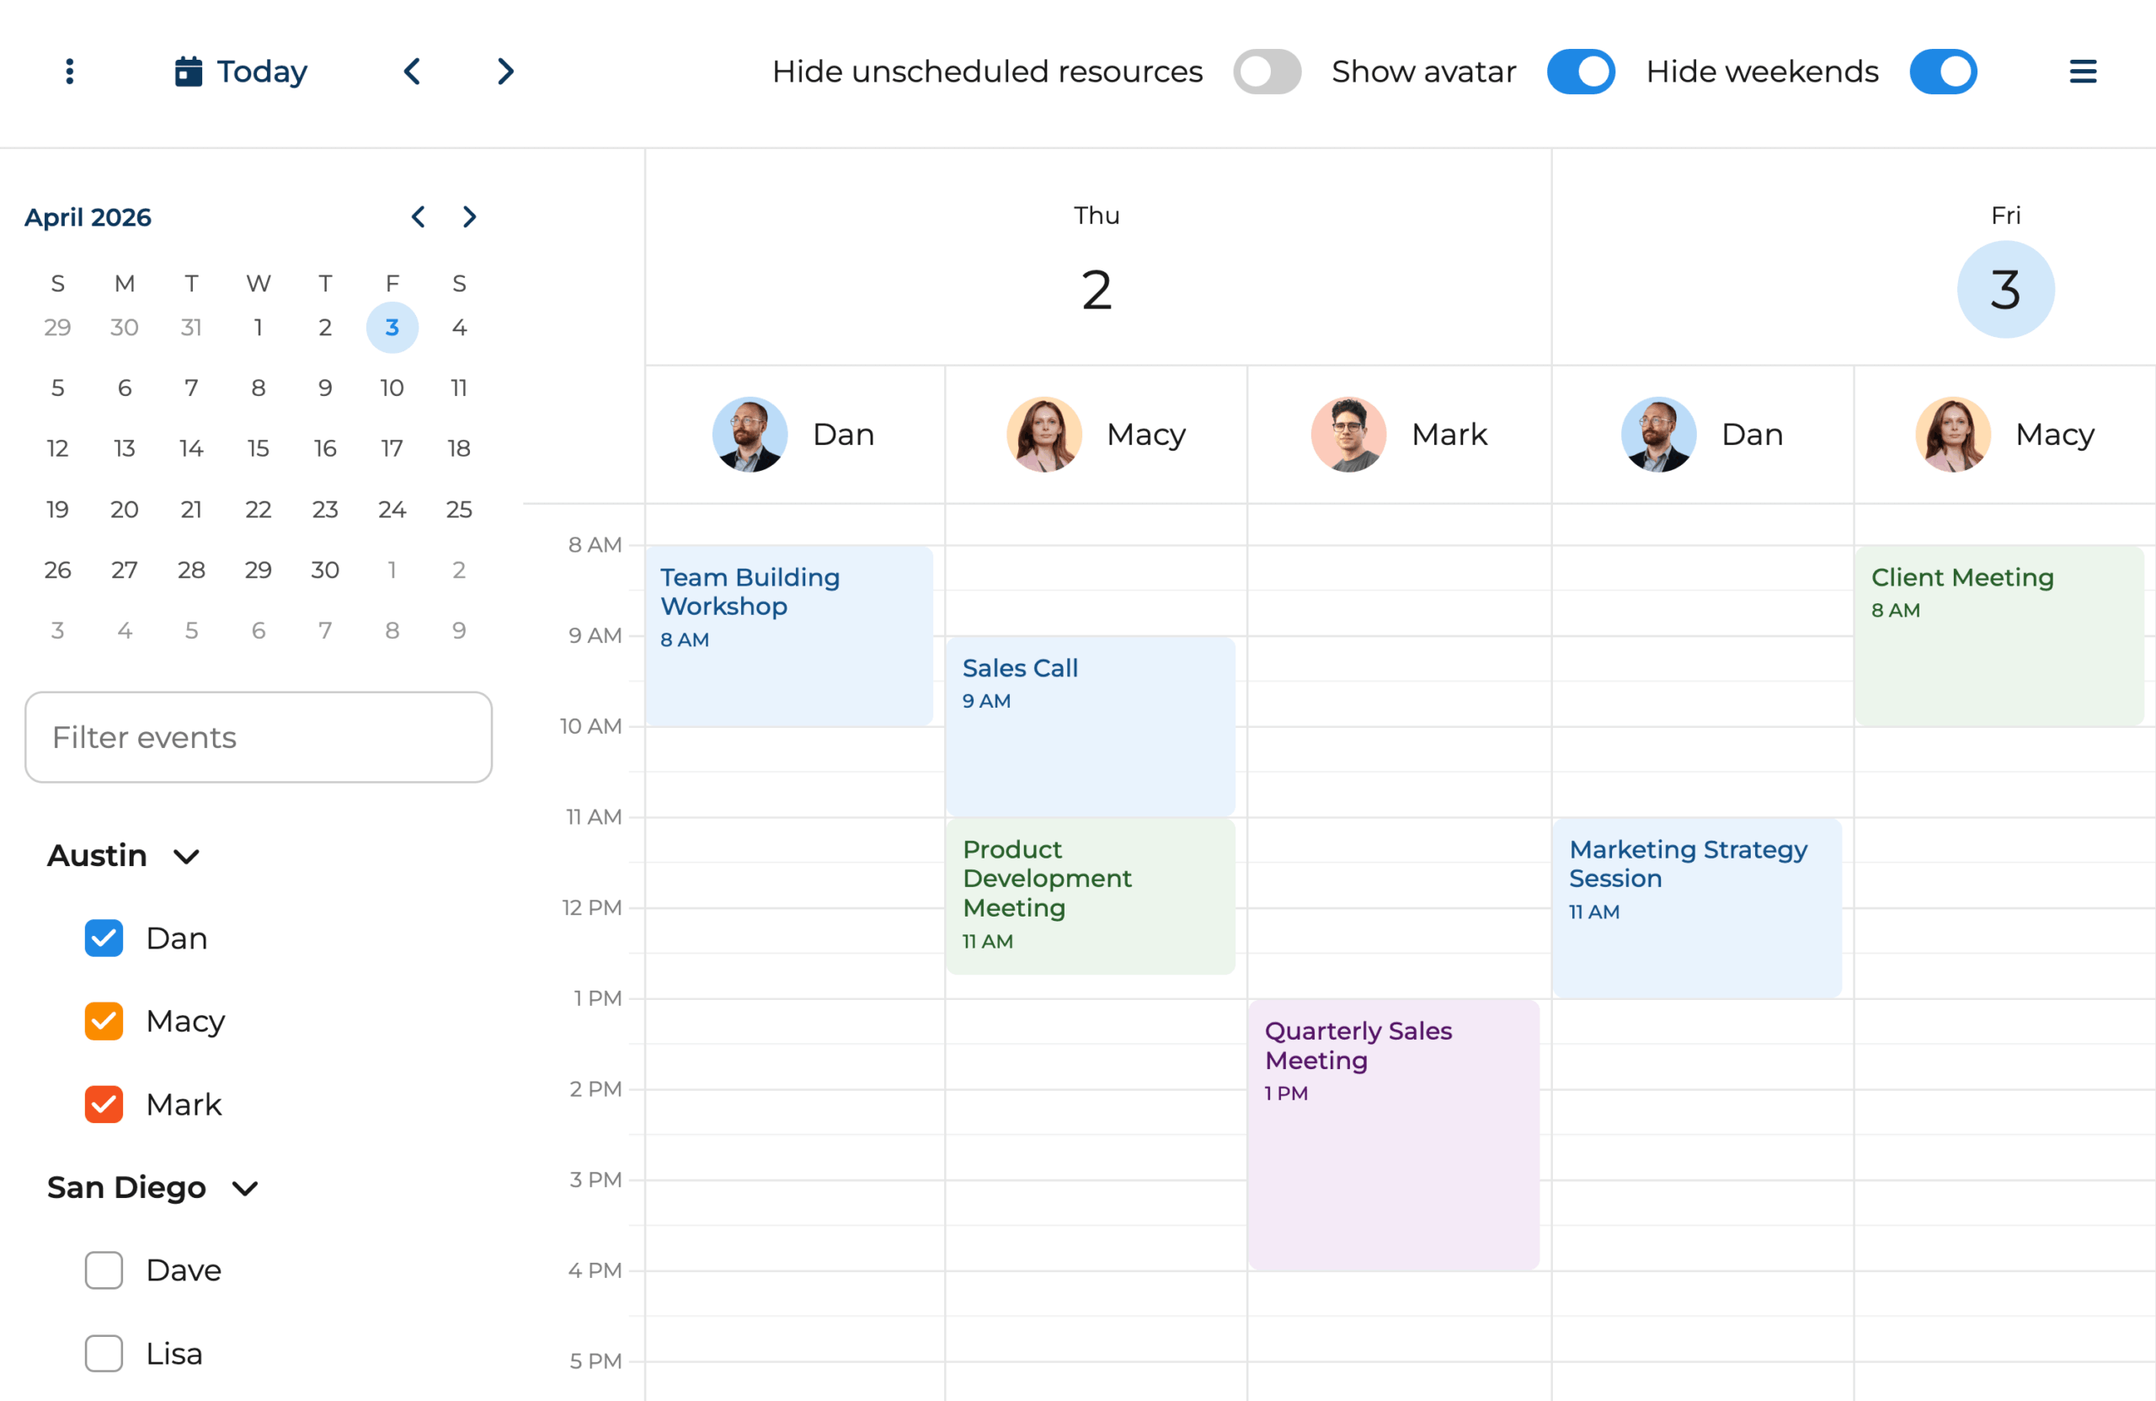Show previous month in mini calendar
The height and width of the screenshot is (1401, 2156).
click(x=418, y=217)
